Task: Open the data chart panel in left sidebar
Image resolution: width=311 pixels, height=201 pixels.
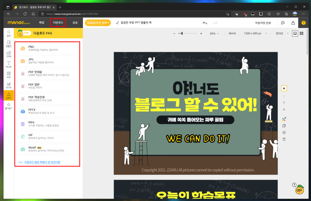Action: coord(9,85)
